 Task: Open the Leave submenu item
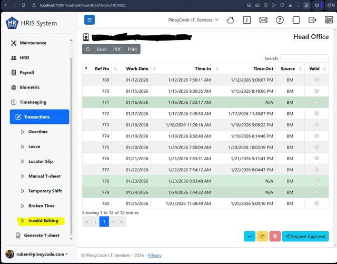(x=34, y=146)
